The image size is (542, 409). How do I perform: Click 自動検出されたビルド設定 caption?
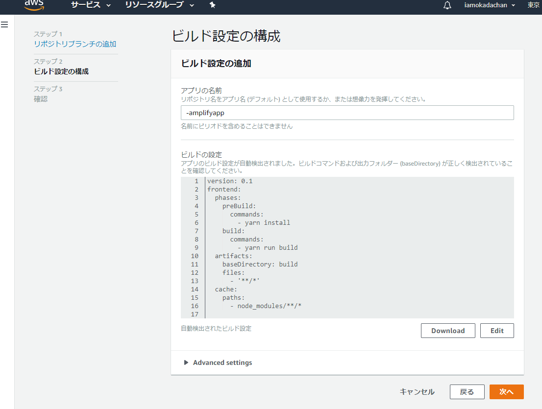[x=216, y=328]
